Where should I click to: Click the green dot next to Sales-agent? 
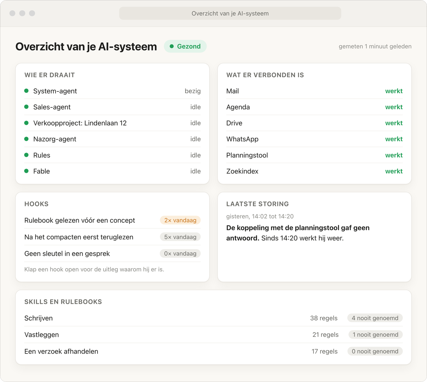point(26,107)
